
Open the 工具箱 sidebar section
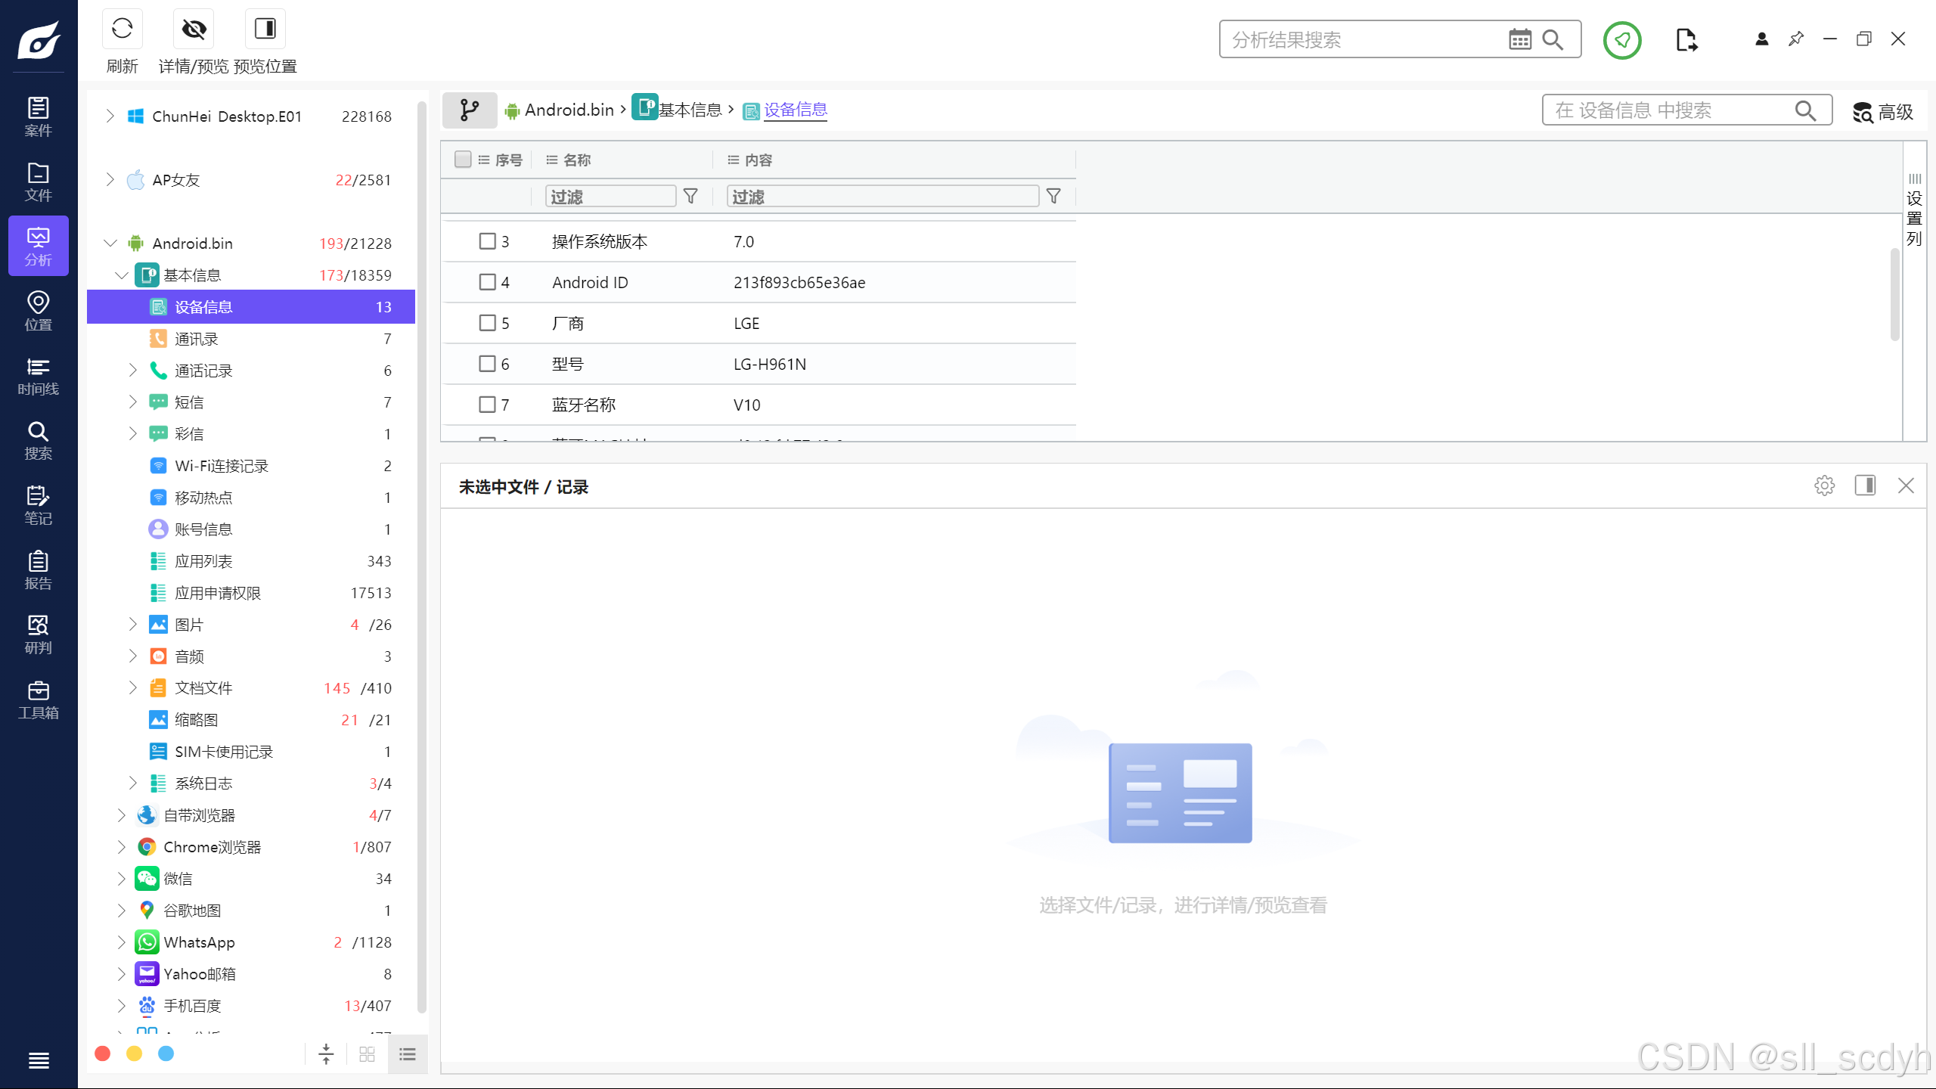pyautogui.click(x=38, y=700)
